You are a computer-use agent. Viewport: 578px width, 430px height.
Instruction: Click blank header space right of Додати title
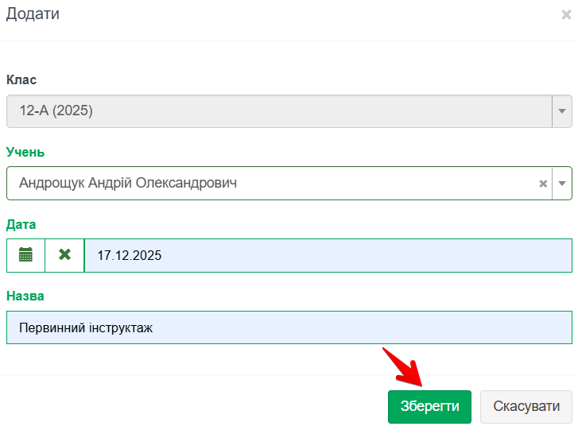point(302,14)
